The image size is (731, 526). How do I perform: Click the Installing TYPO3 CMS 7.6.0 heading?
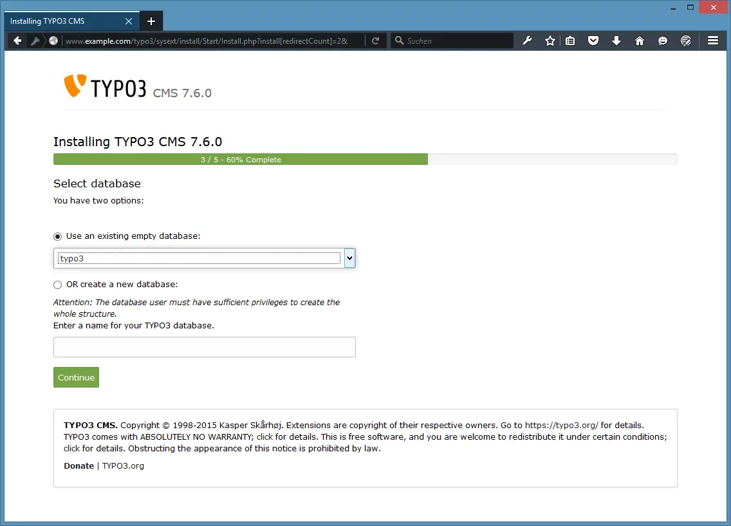pos(138,142)
